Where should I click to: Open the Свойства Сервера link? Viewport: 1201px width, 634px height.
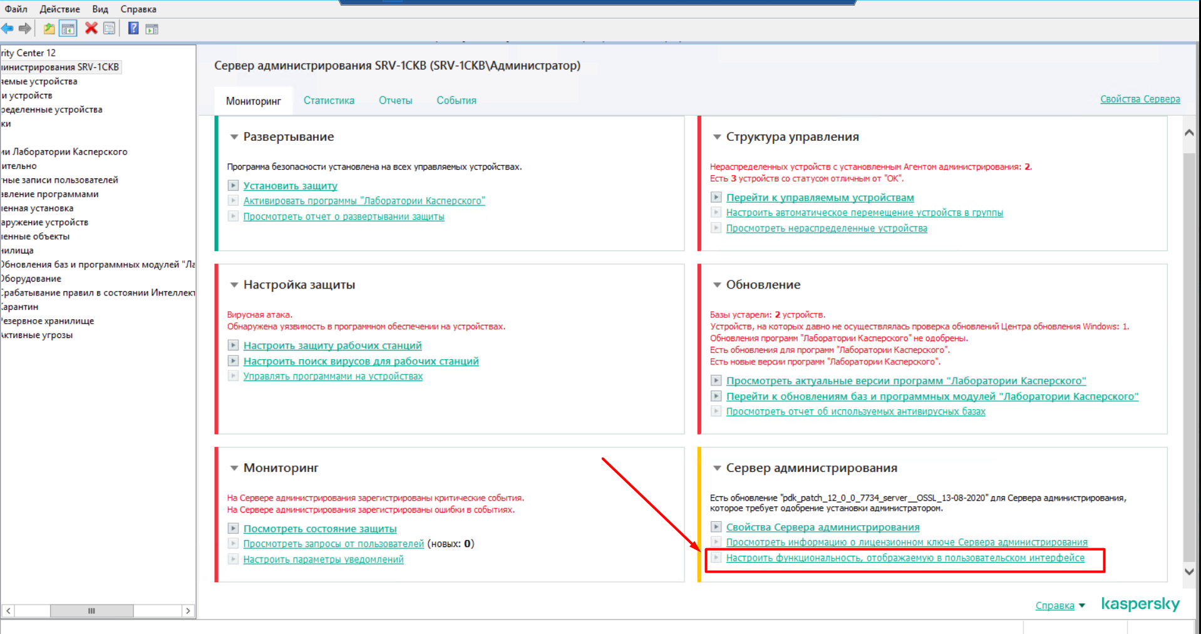click(1140, 99)
